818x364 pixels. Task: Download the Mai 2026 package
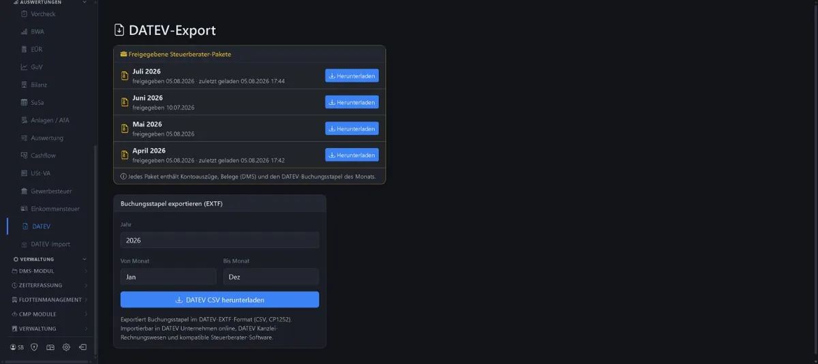352,128
